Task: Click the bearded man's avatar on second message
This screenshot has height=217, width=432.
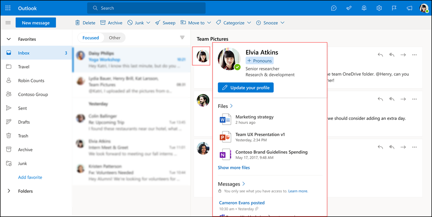Action: (203, 100)
